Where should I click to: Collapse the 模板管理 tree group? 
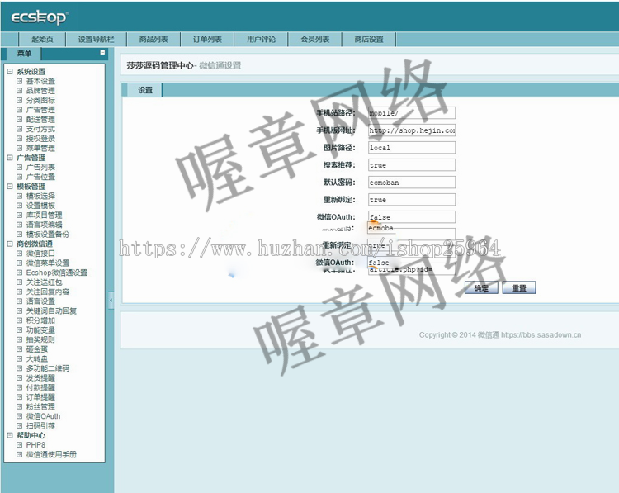click(10, 186)
